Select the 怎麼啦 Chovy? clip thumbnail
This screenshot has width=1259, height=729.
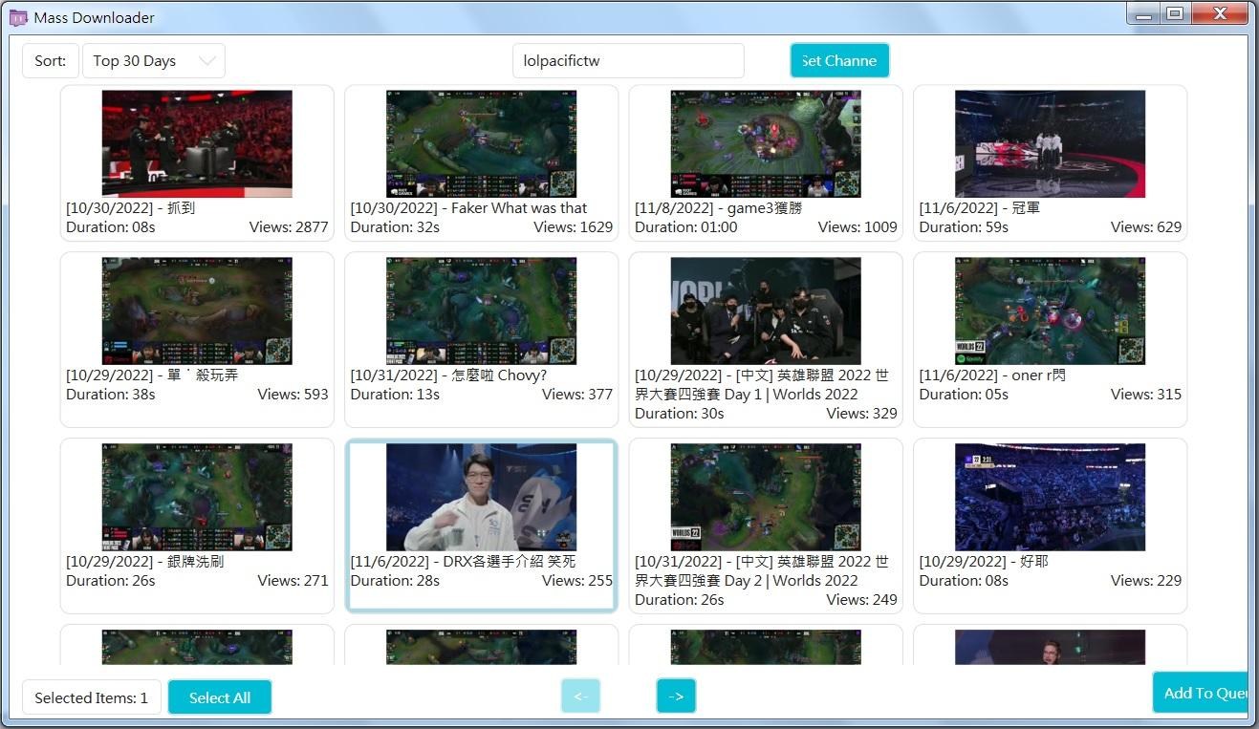coord(481,311)
